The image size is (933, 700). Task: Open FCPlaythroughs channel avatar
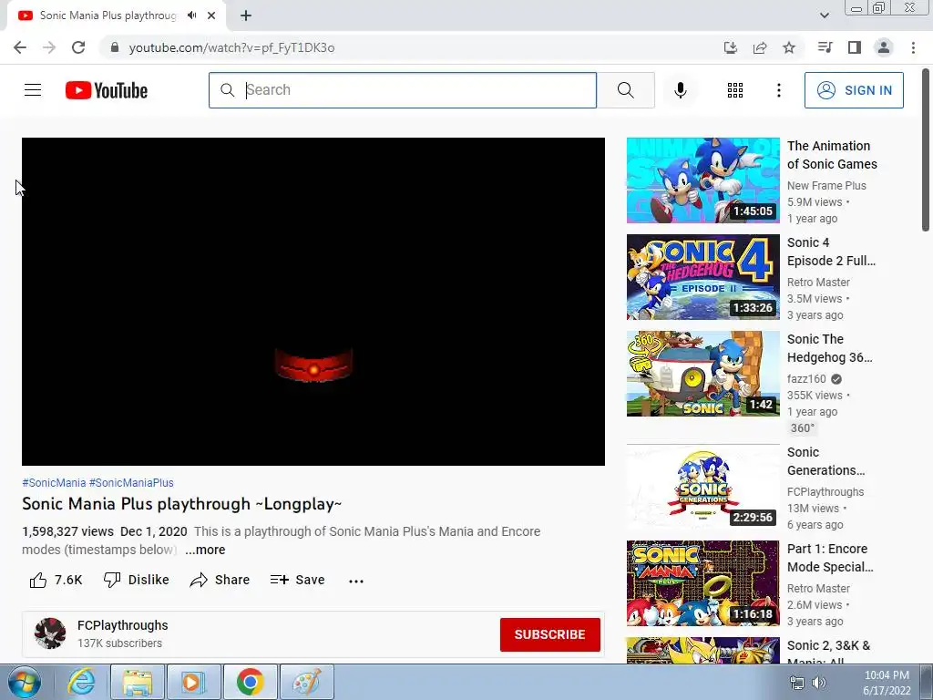point(50,633)
